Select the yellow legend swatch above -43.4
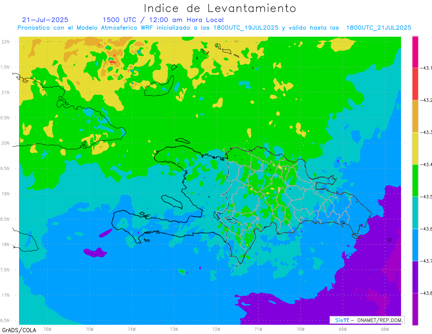The width and height of the screenshot is (432, 334). 415,148
